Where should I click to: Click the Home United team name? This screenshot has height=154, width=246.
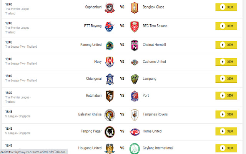[152, 131]
